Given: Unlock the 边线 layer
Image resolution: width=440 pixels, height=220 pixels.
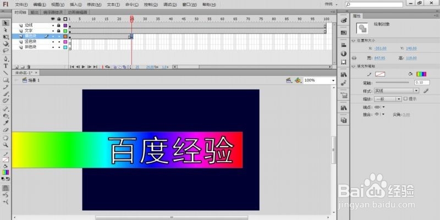Looking at the screenshot, I should pyautogui.click(x=59, y=25).
